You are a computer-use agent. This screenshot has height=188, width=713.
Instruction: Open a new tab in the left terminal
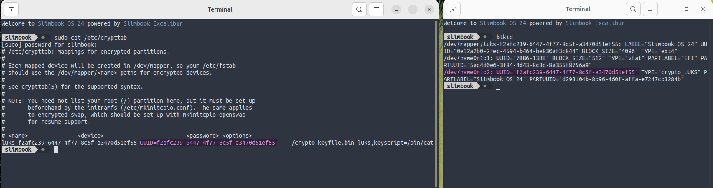[x=11, y=9]
